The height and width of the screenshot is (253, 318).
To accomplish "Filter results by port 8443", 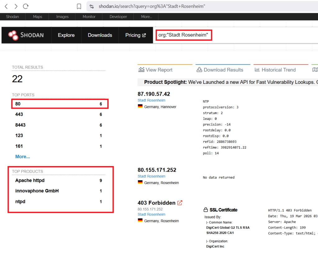I will point(20,125).
